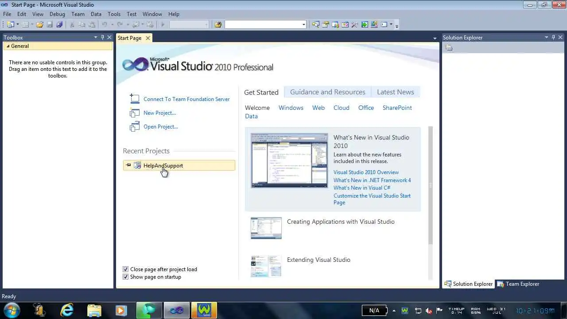Open Windows Media Player from taskbar

click(121, 310)
